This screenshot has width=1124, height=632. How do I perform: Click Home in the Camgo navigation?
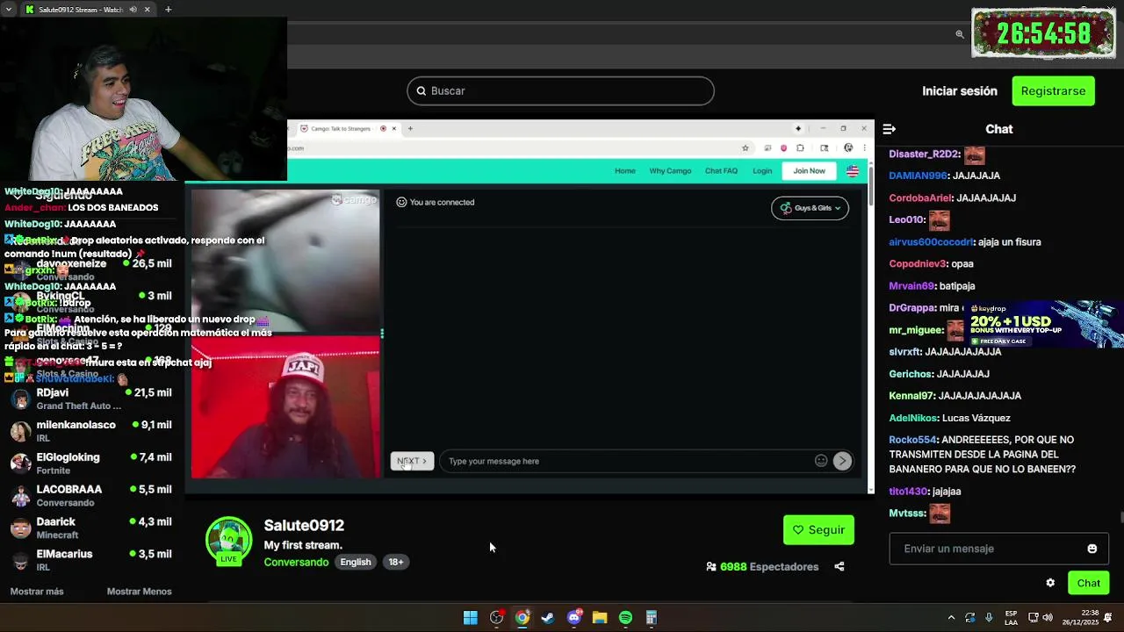(x=625, y=171)
